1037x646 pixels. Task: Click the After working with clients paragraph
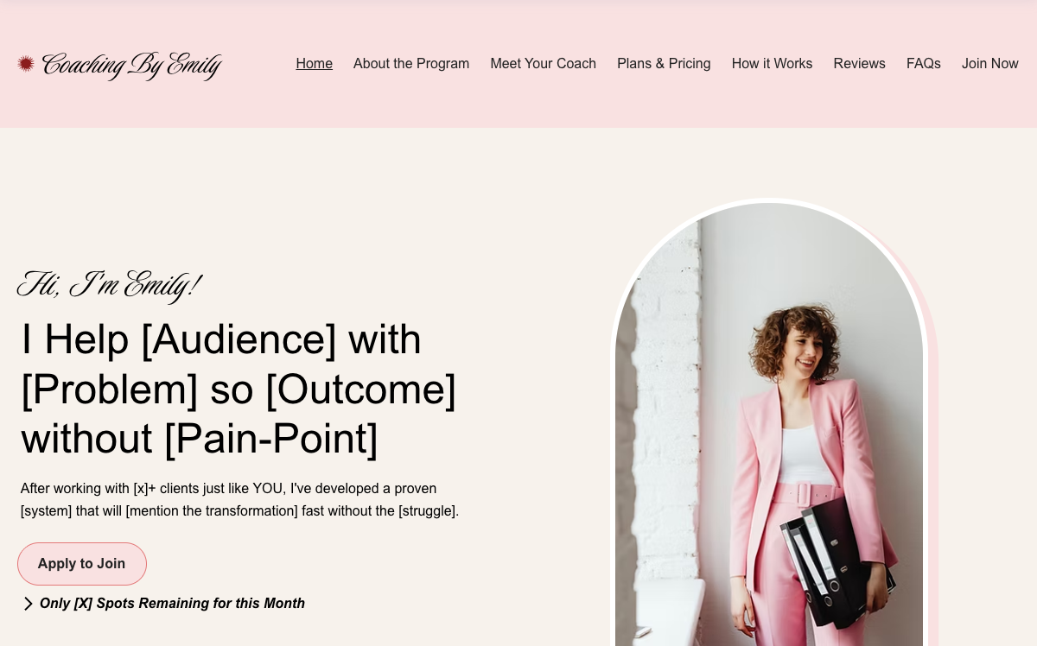tap(239, 499)
